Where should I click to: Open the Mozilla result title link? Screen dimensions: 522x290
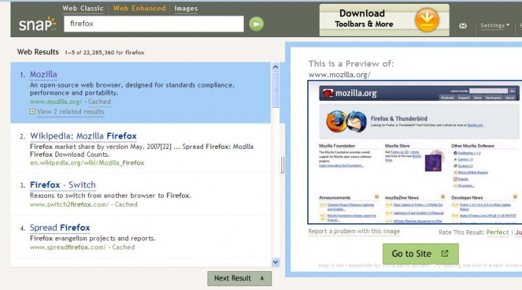(43, 74)
